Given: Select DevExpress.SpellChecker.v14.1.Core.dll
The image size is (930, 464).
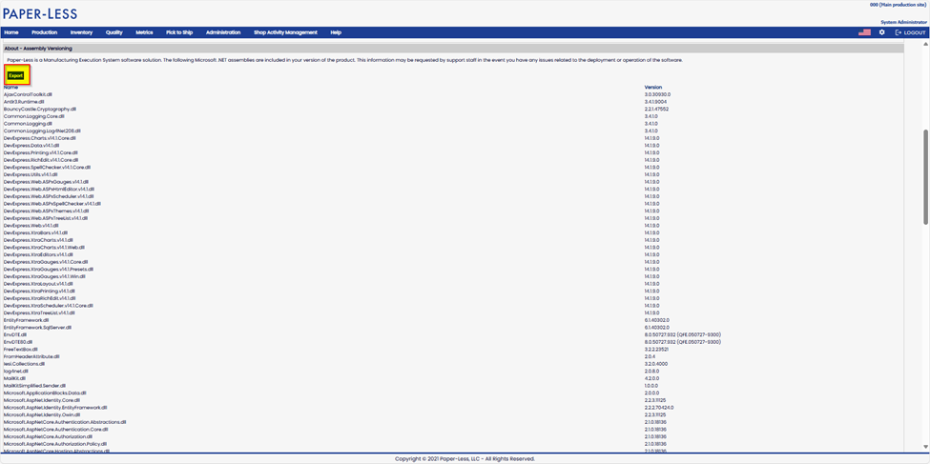Looking at the screenshot, I should (47, 167).
